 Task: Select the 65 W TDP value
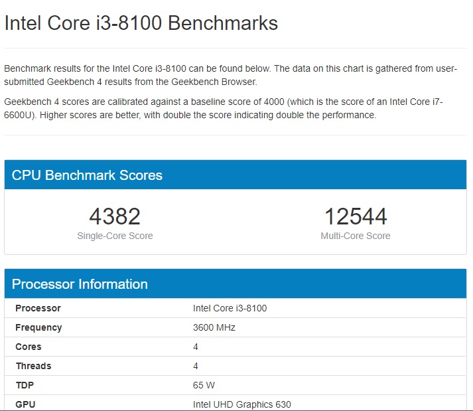point(204,385)
